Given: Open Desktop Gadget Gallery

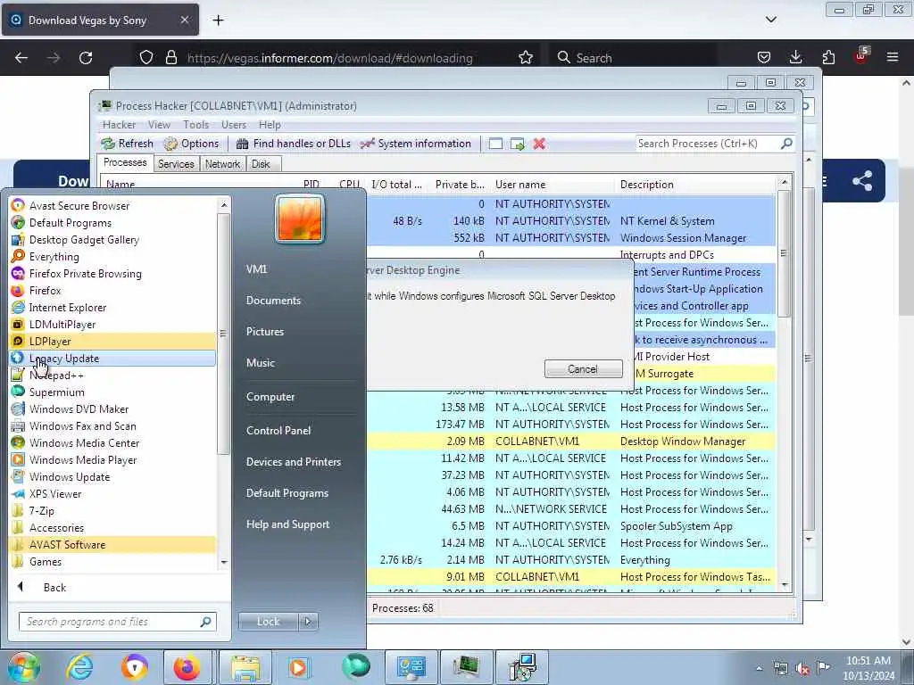Looking at the screenshot, I should pos(113,239).
